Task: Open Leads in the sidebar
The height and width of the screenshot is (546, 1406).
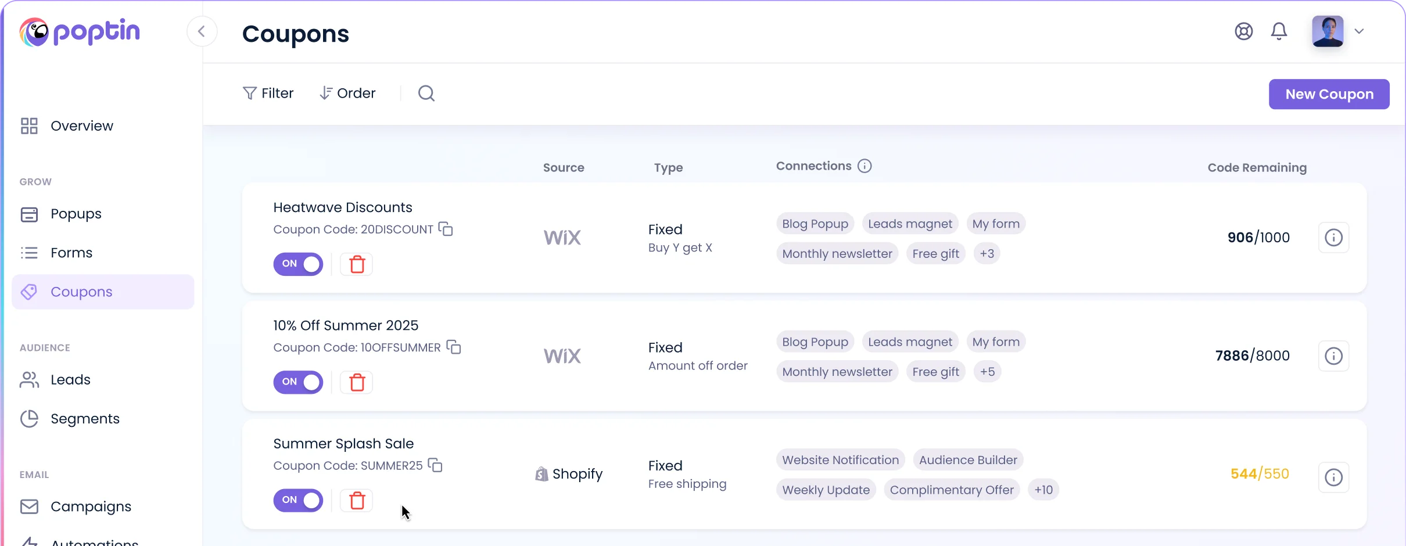Action: (103, 380)
